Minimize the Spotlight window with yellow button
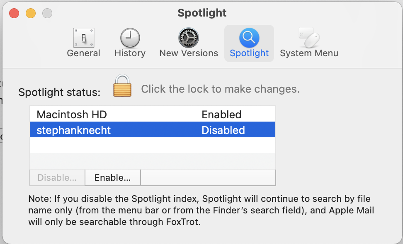 pyautogui.click(x=31, y=13)
